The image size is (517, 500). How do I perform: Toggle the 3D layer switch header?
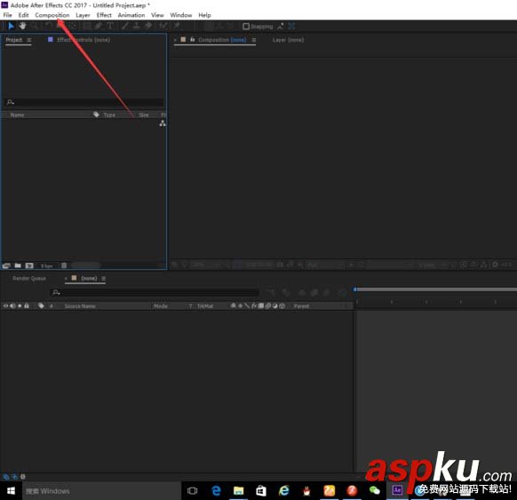[282, 306]
